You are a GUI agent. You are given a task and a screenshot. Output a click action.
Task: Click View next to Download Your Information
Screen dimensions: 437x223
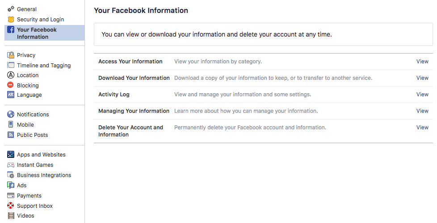coord(422,78)
